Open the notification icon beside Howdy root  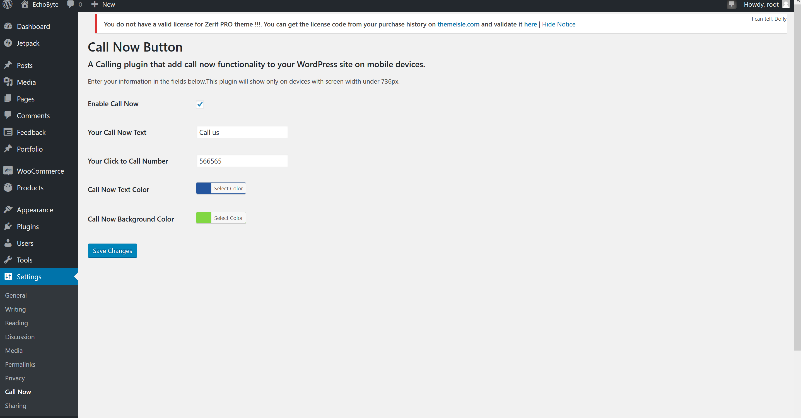(x=731, y=4)
